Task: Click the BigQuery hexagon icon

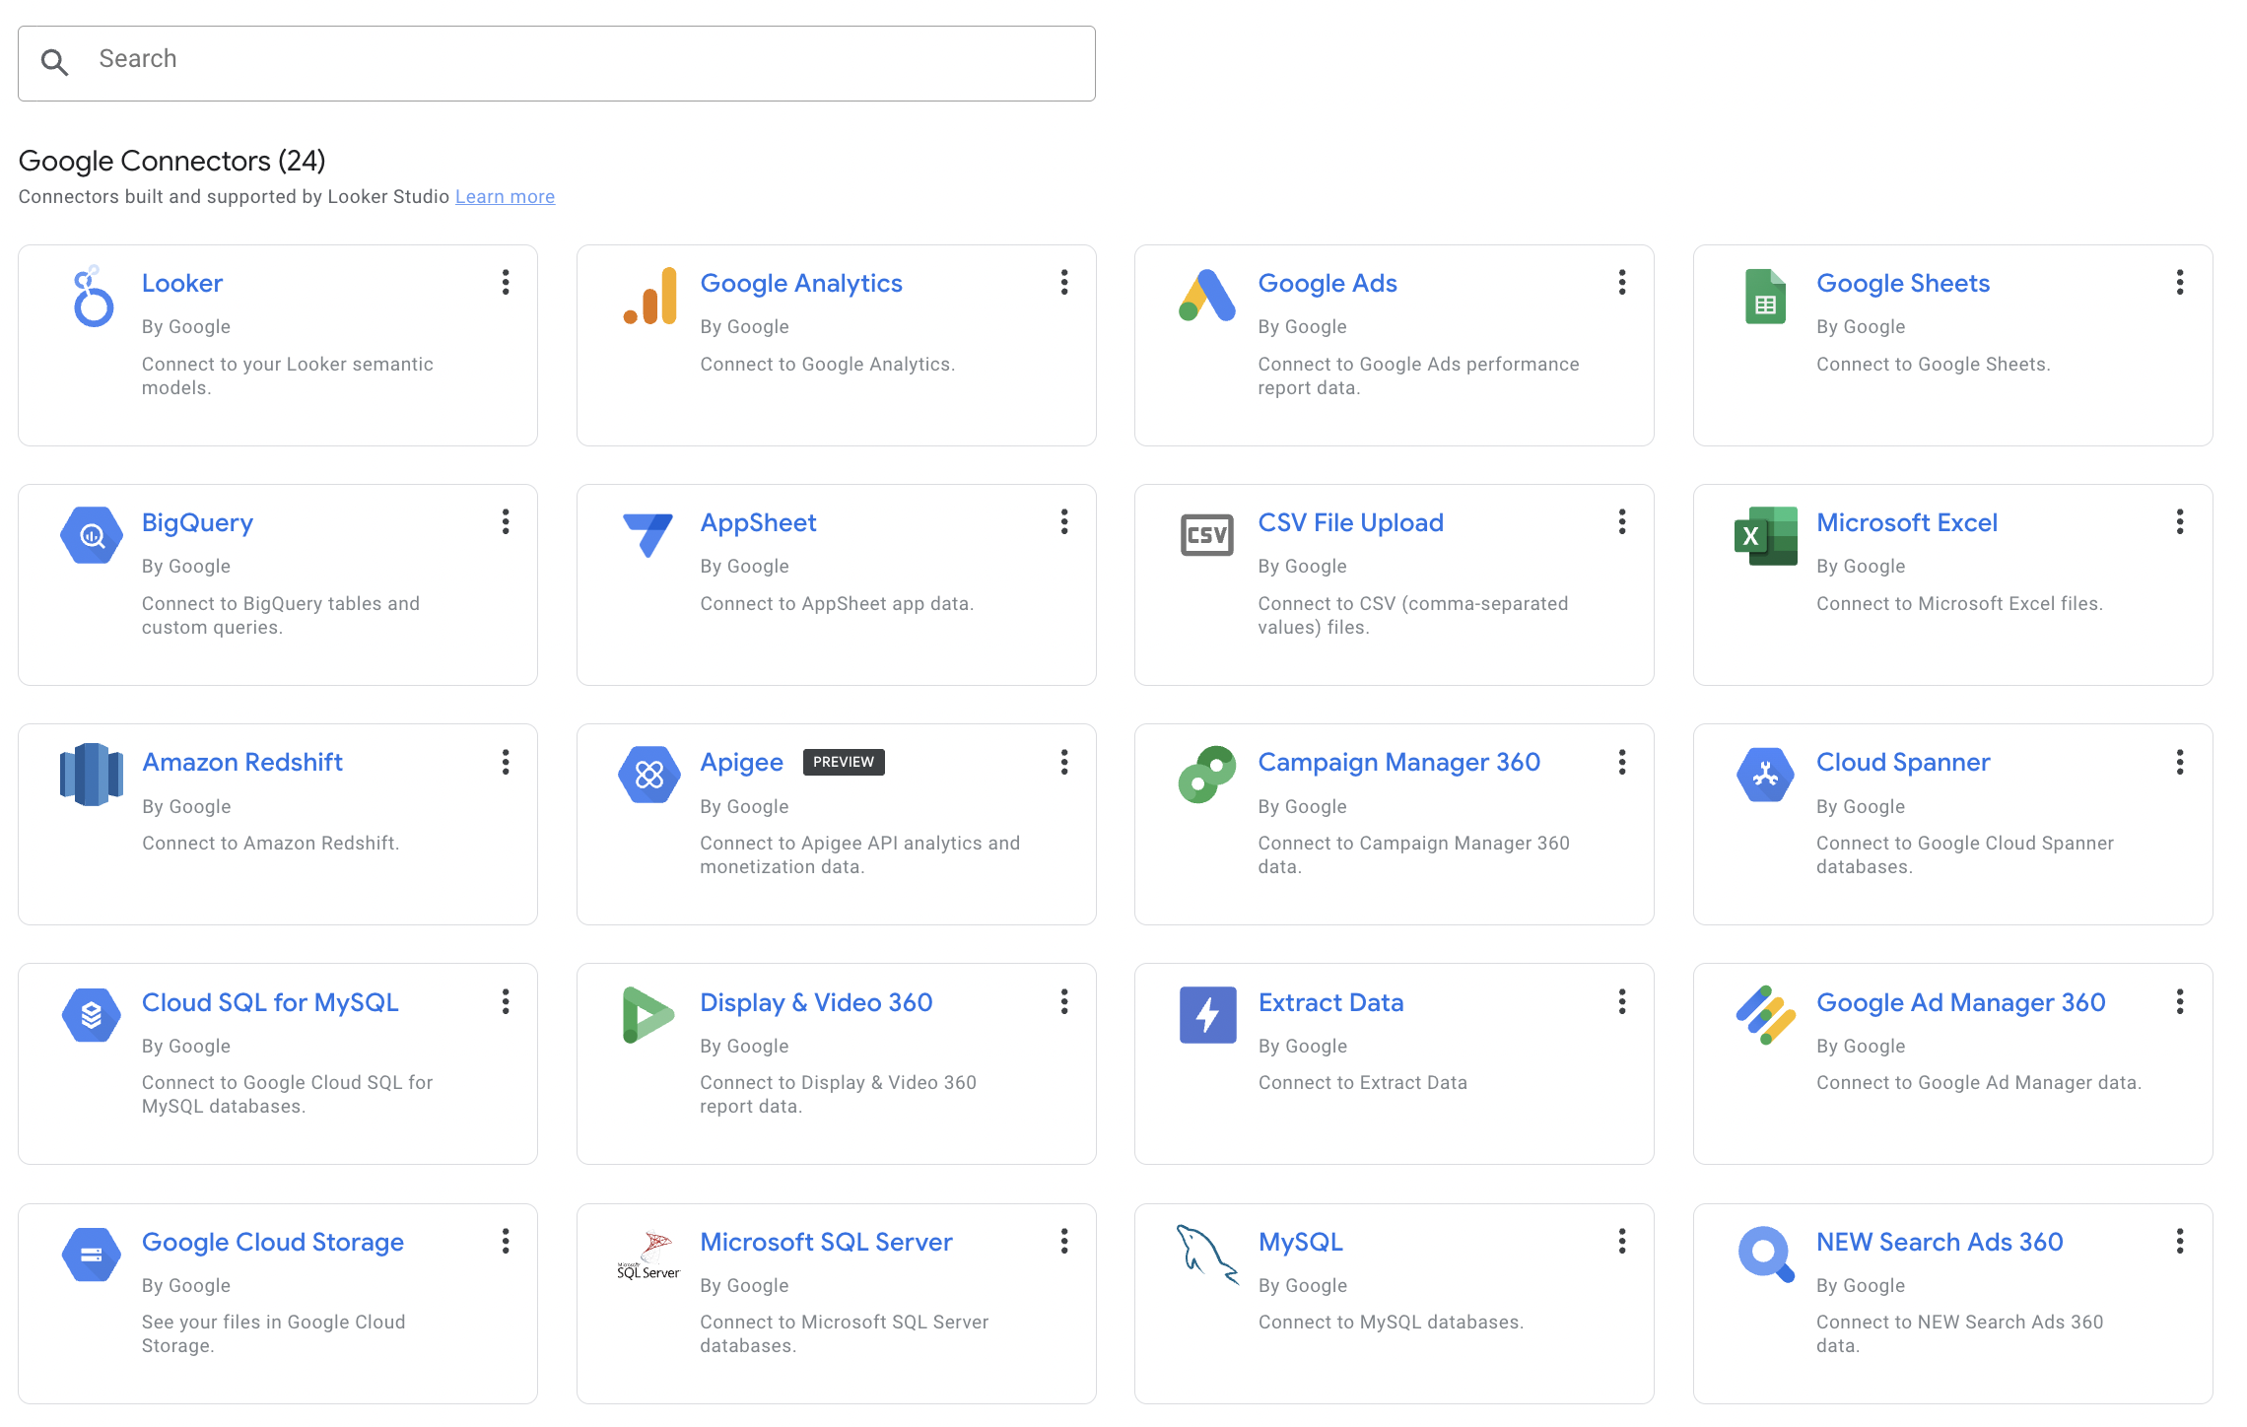Action: click(x=91, y=535)
